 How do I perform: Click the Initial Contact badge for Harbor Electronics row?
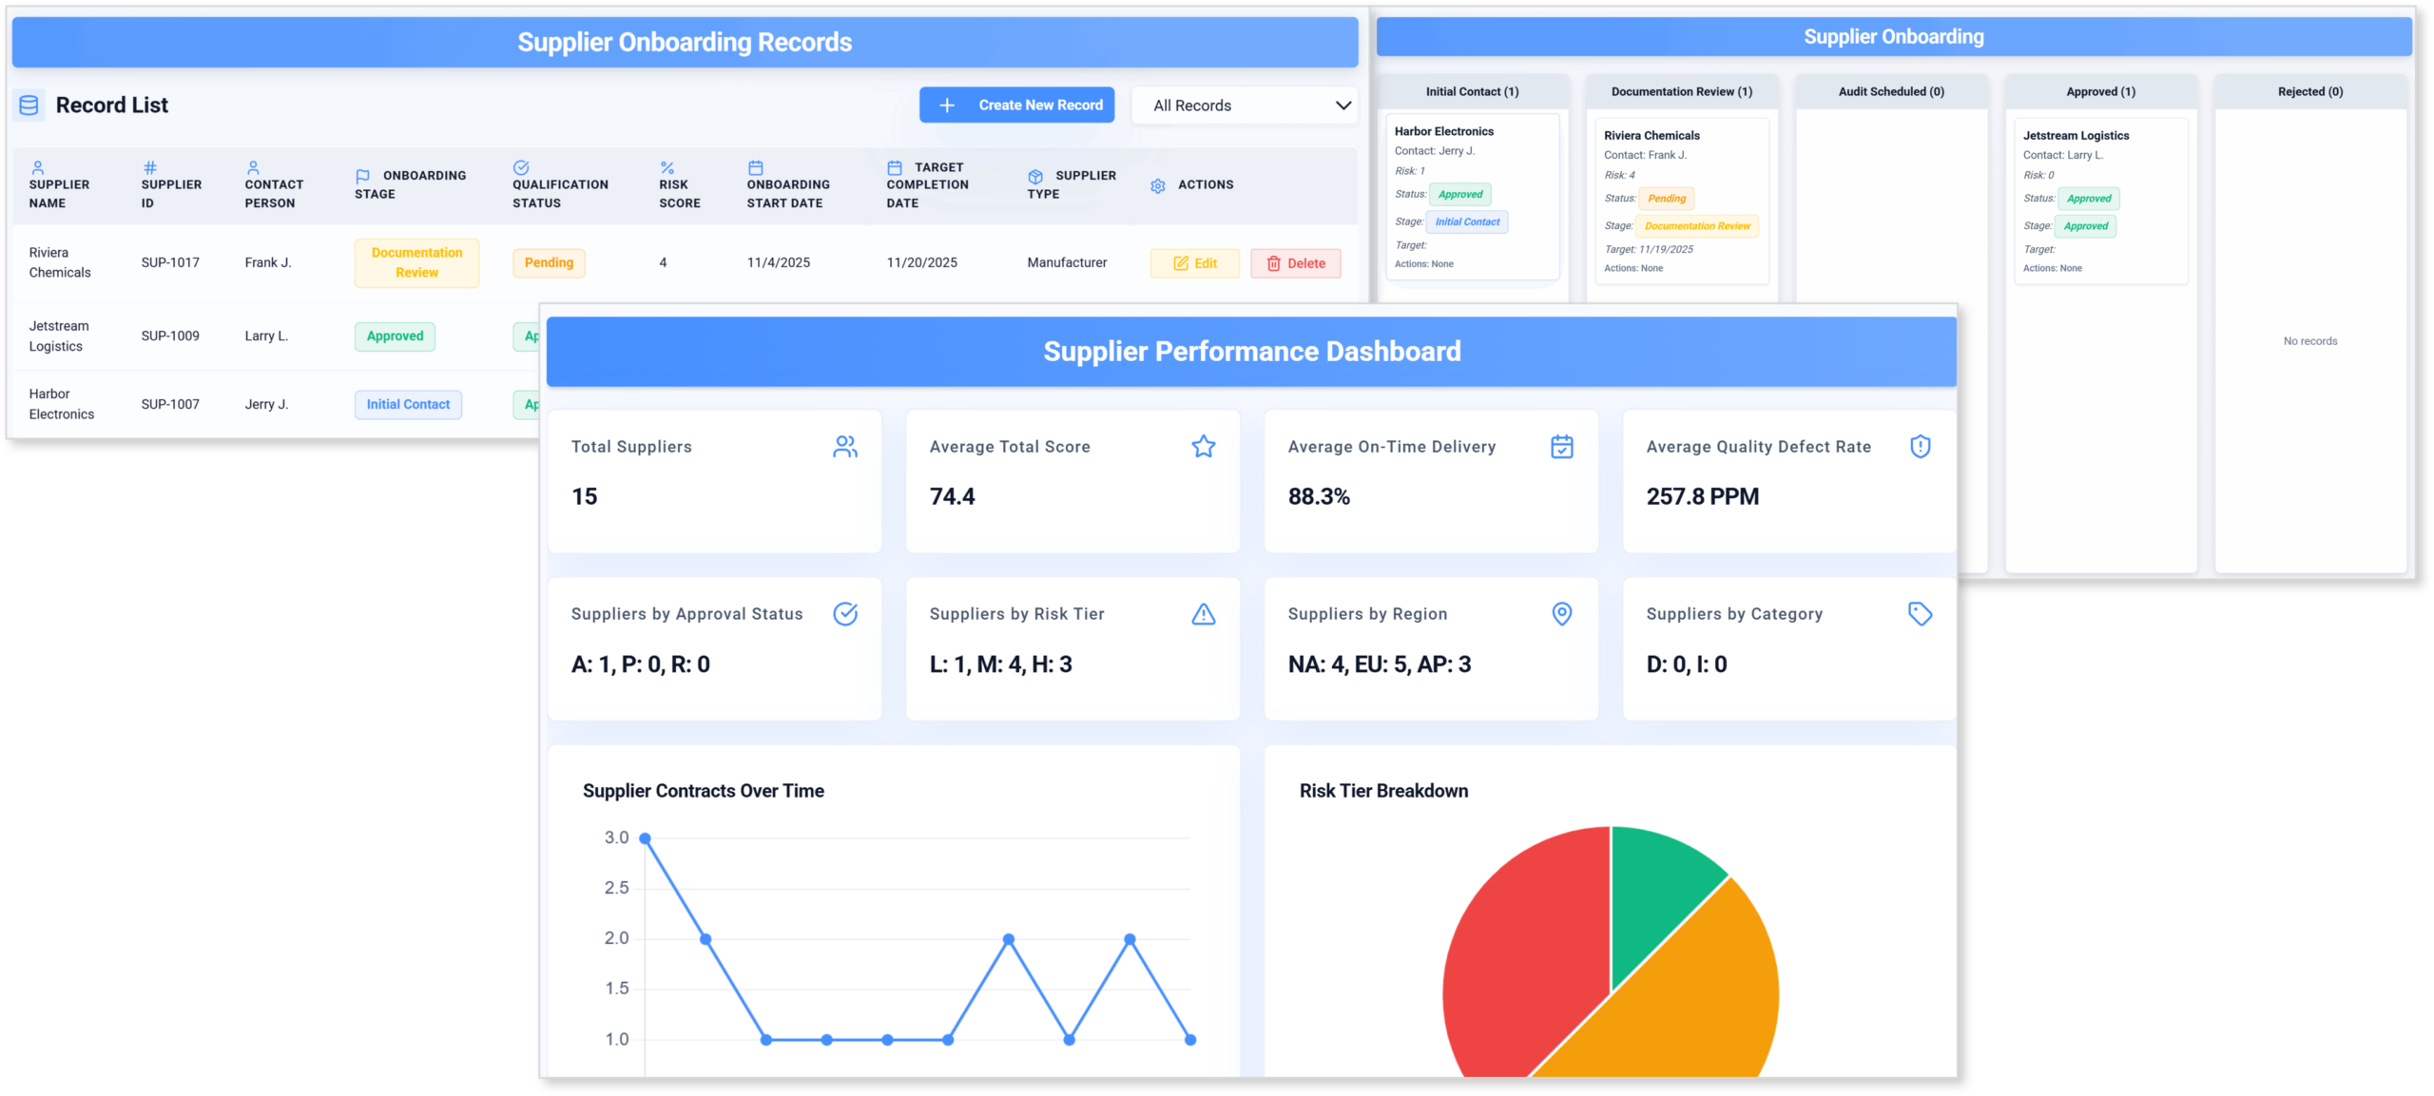coord(408,405)
